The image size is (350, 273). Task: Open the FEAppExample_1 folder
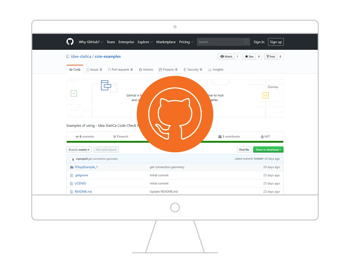(86, 167)
